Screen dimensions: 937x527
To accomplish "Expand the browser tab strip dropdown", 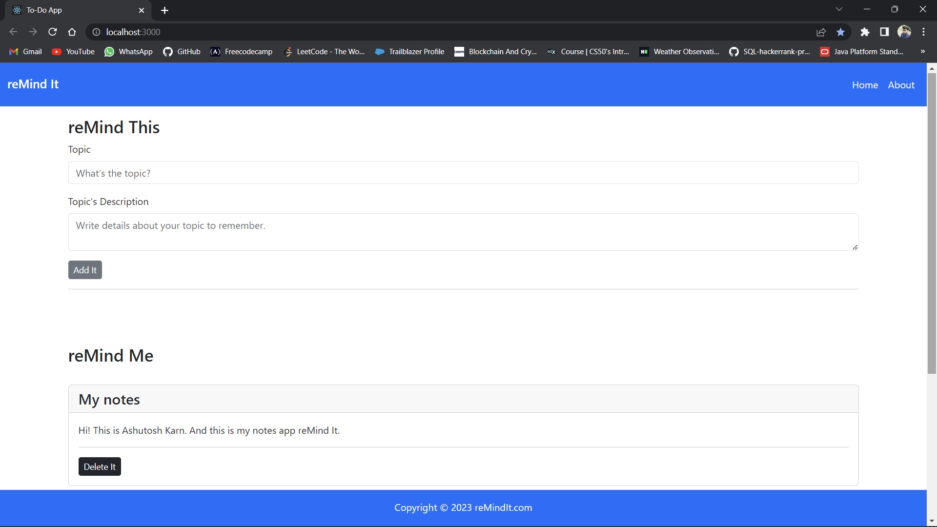I will [838, 10].
